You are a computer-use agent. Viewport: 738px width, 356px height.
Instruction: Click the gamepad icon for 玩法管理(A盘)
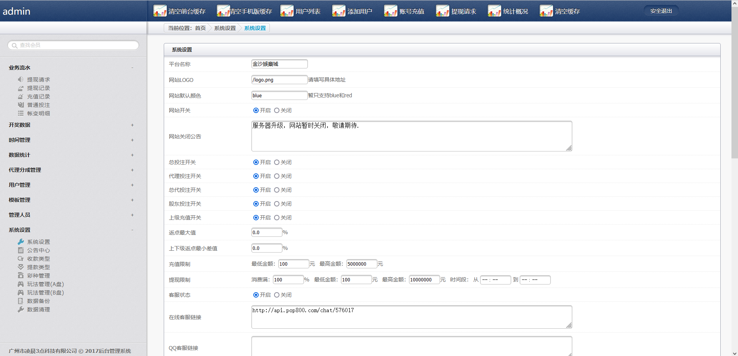coord(21,284)
